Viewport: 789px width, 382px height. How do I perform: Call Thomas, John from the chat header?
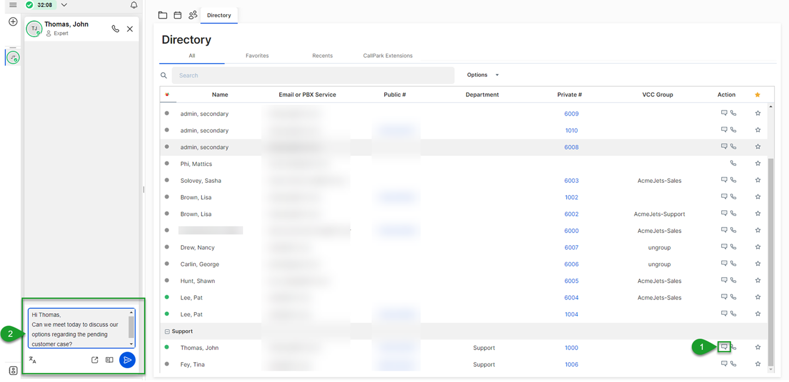pyautogui.click(x=115, y=29)
